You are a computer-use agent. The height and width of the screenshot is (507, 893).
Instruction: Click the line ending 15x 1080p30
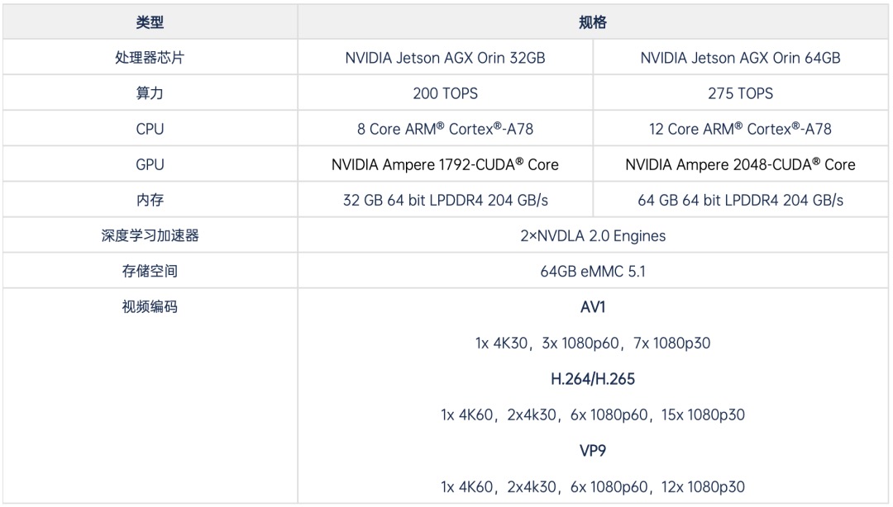click(592, 415)
